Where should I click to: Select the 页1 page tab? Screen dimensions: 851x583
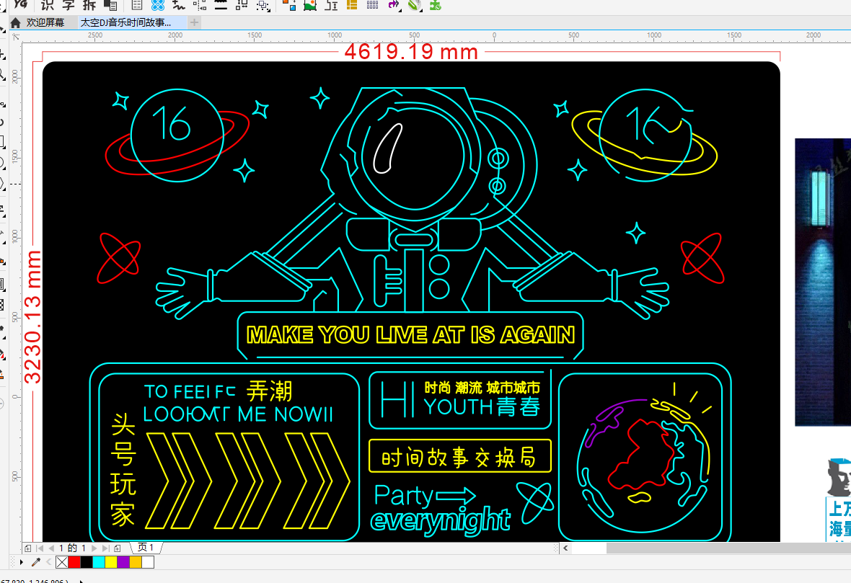145,548
